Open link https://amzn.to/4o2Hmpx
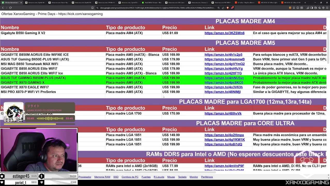Image resolution: width=330 pixels, height=186 pixels. [x=224, y=135]
